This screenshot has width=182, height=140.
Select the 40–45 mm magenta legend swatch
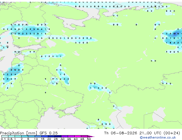78,136
